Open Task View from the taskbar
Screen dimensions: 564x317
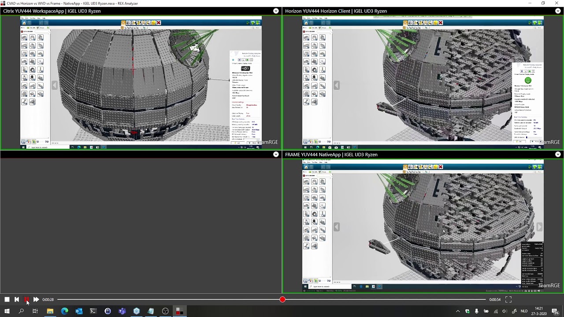click(x=35, y=311)
